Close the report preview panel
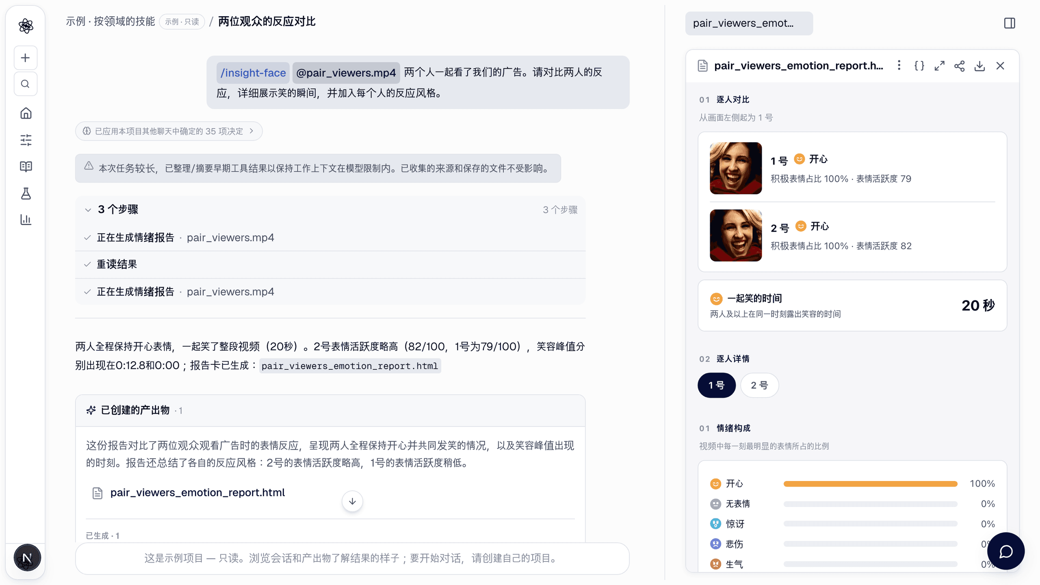 coord(1000,65)
